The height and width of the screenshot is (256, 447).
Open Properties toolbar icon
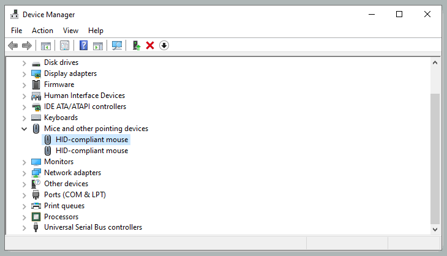point(65,45)
